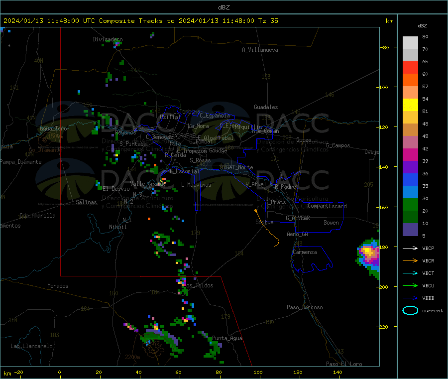
Task: Click the J_Prats location label
Action: 276,202
